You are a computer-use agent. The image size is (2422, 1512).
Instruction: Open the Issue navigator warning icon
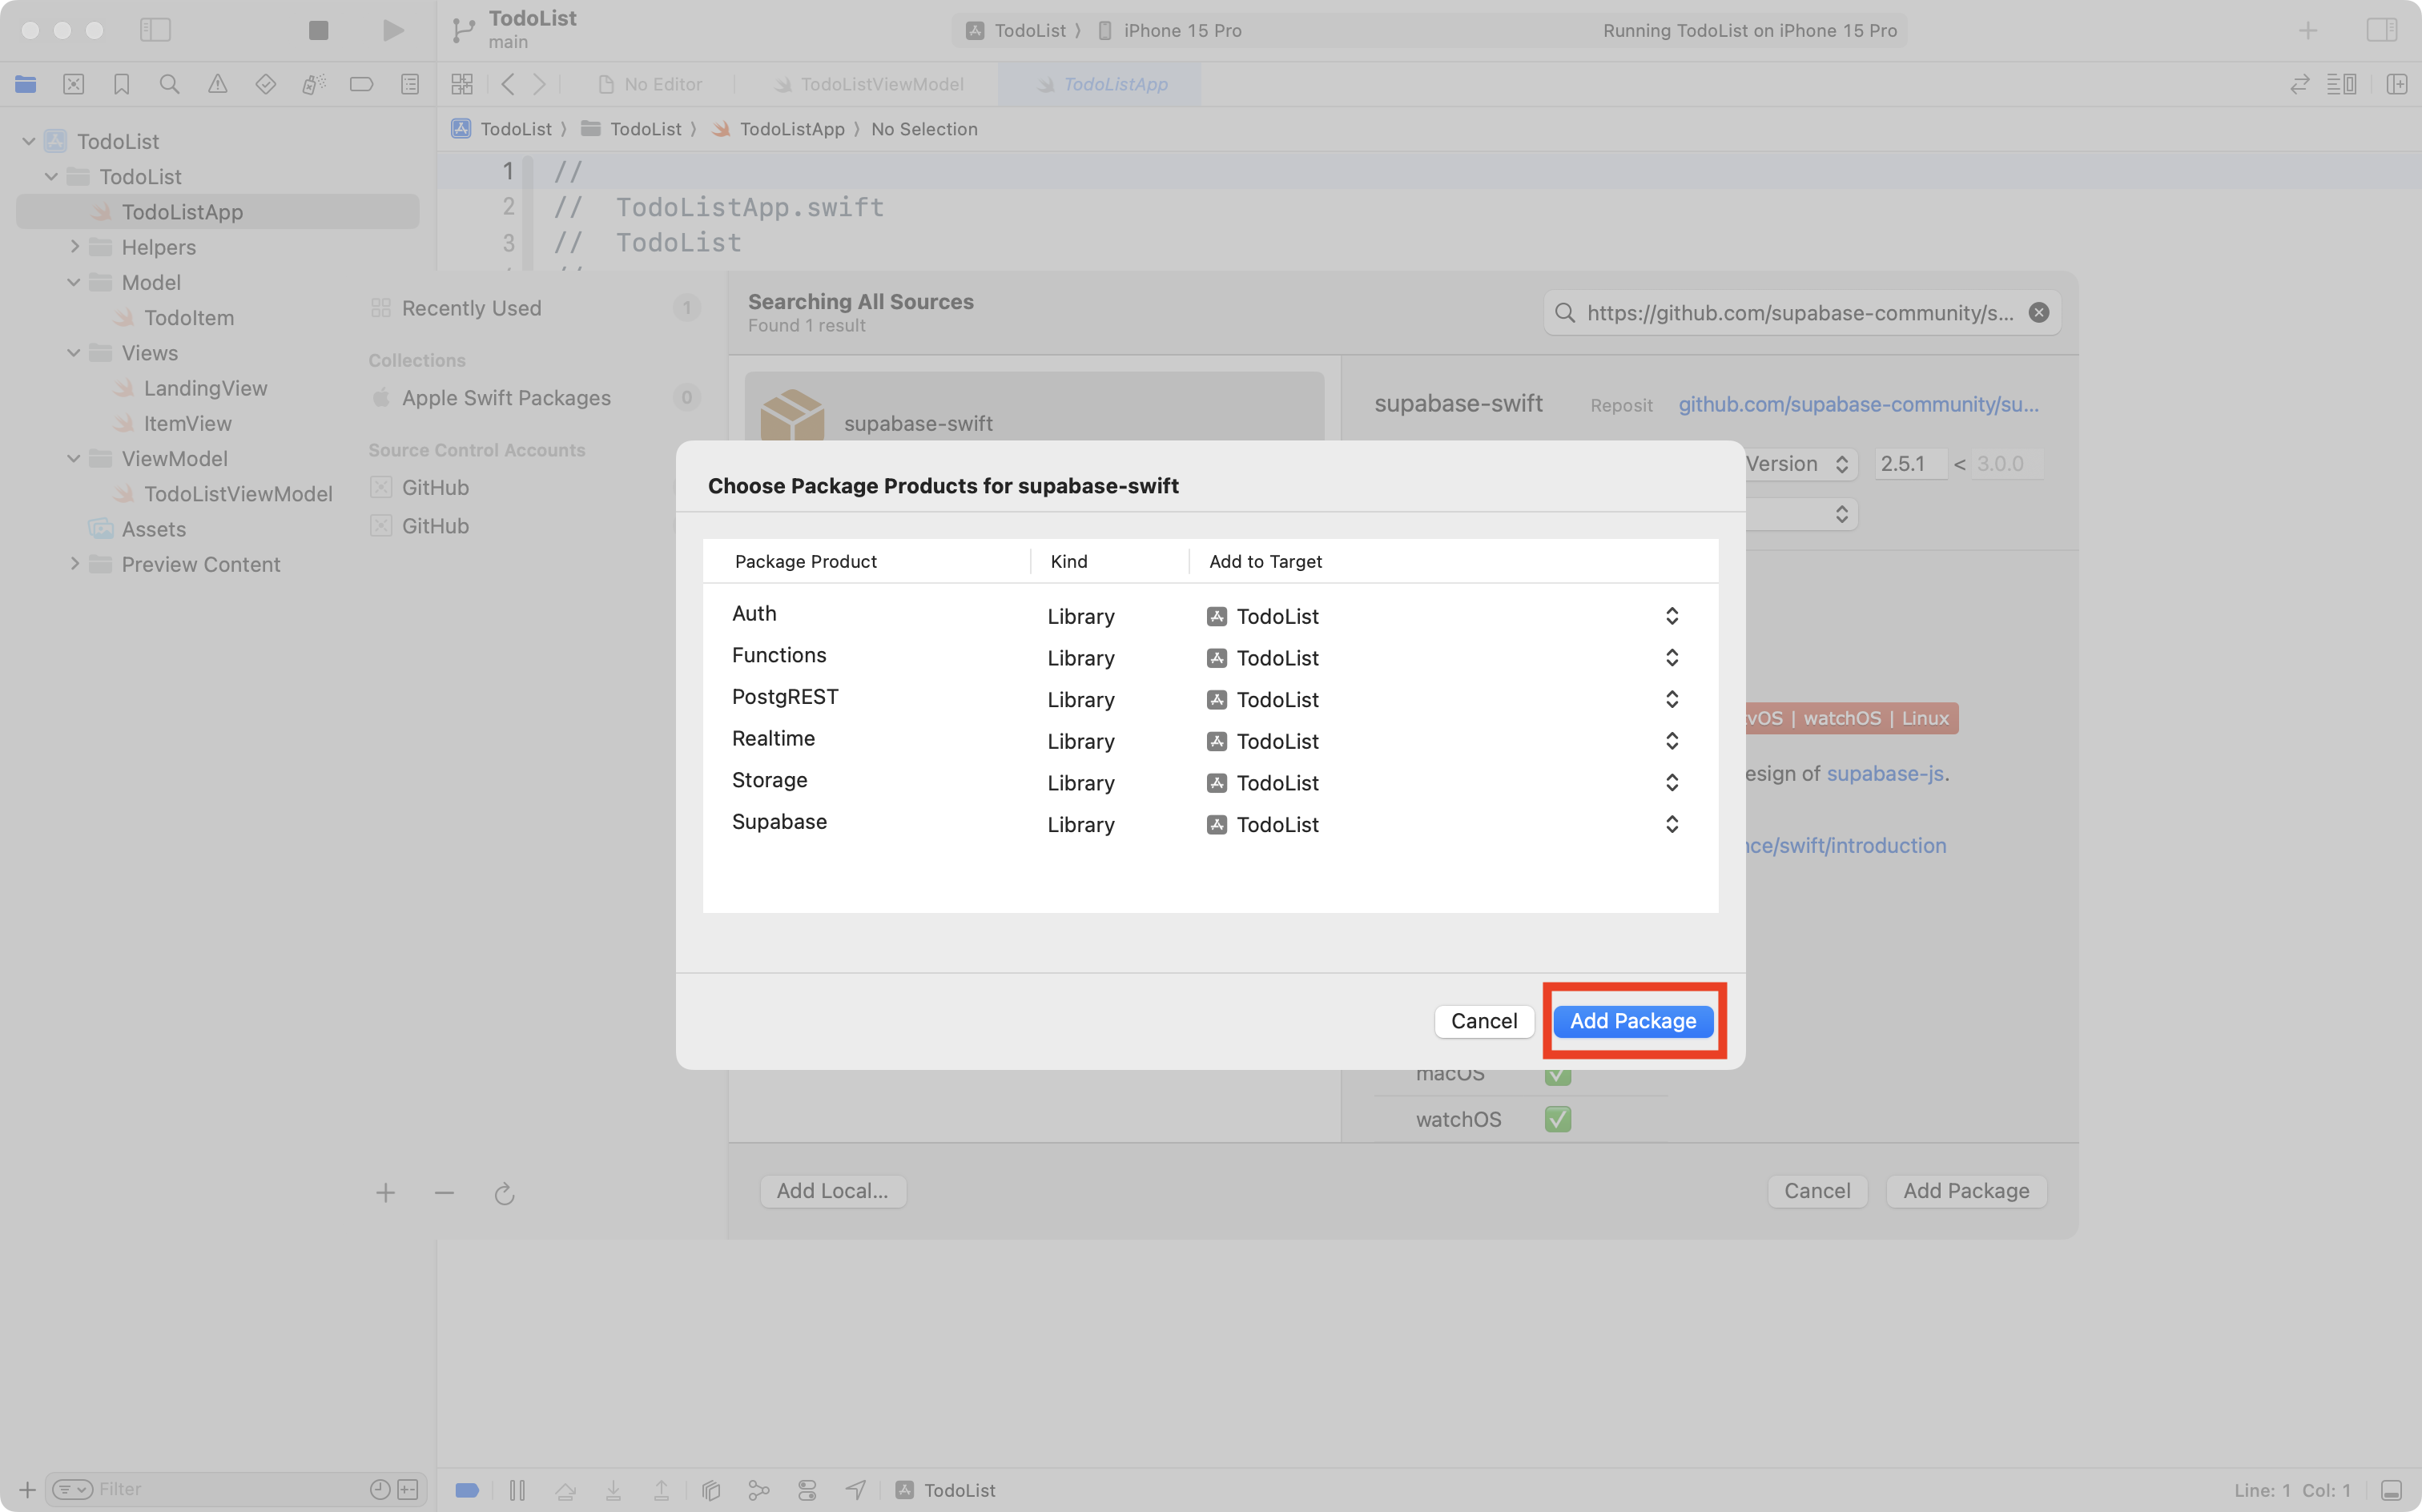pyautogui.click(x=217, y=84)
